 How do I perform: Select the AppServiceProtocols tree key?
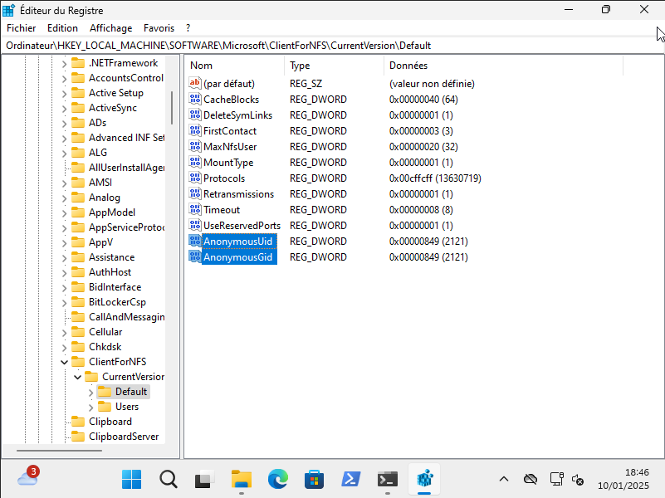[x=126, y=227]
